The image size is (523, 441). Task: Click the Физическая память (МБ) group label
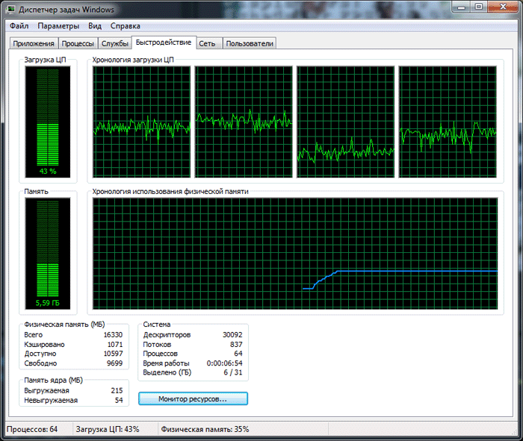(x=64, y=325)
